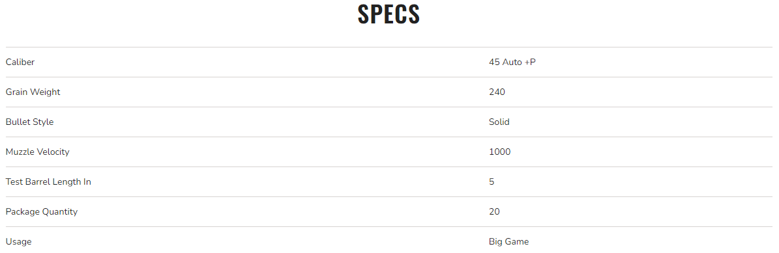Viewport: 779px width, 253px height.
Task: Click the Big Game usage value
Action: [508, 241]
